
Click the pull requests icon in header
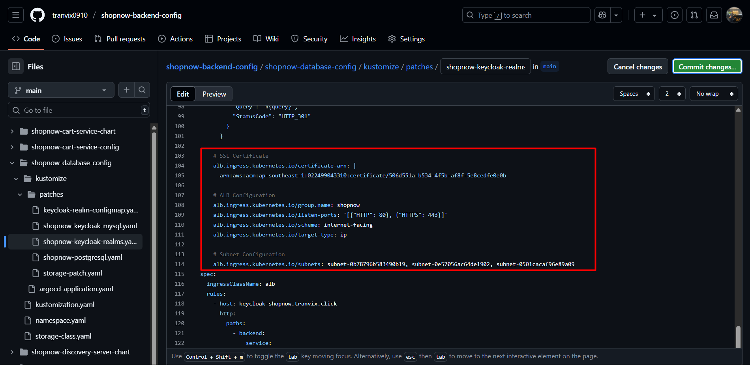[694, 15]
